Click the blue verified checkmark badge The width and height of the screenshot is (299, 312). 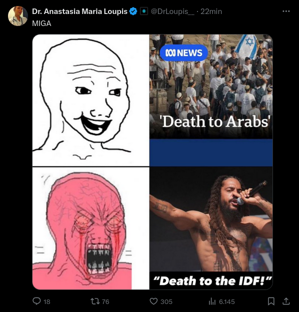133,11
